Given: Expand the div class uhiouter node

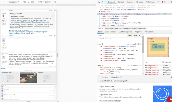Looking at the screenshot, I should (101, 16).
